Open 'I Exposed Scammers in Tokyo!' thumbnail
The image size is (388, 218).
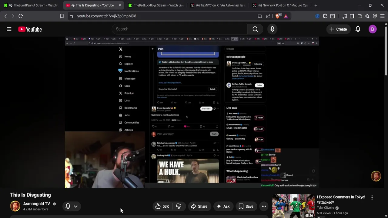pos(293,206)
